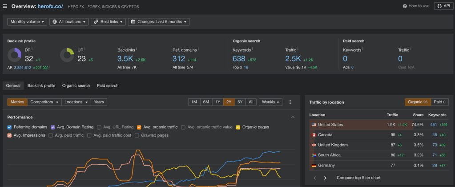455x187 pixels.
Task: Click the AR 3,891,612 value
Action: coord(22,68)
